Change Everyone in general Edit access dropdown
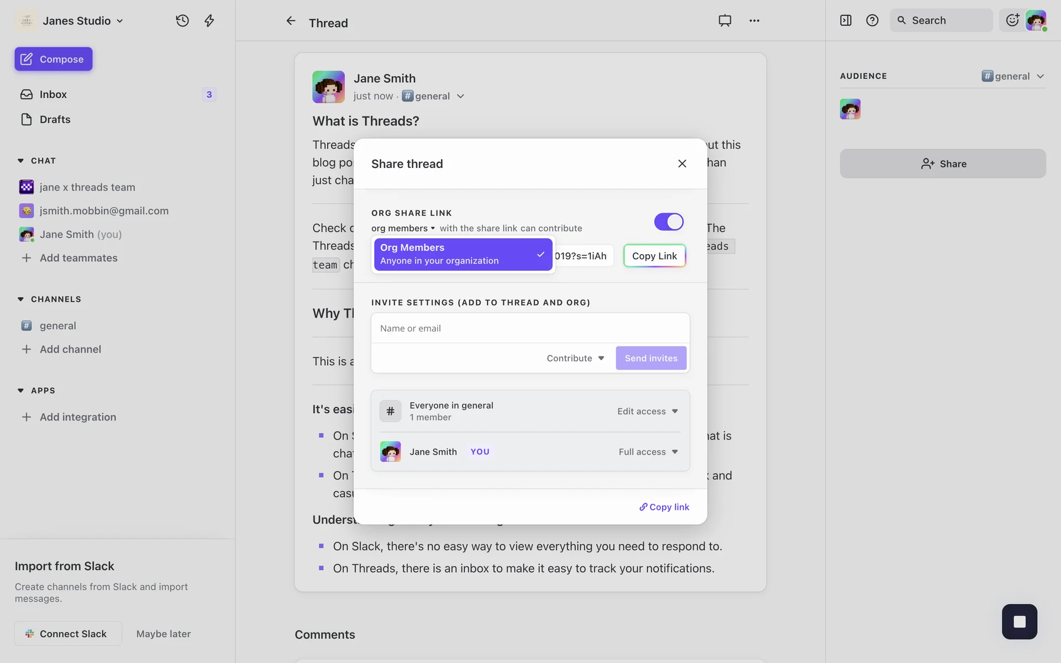The image size is (1061, 663). coord(647,411)
